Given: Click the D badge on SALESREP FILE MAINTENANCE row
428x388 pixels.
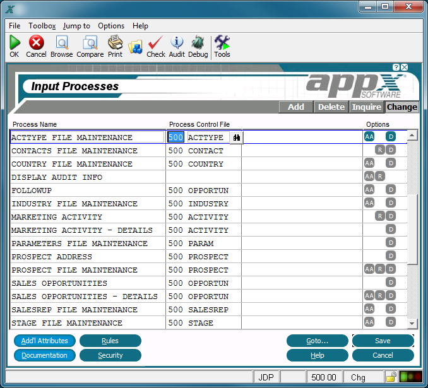Looking at the screenshot, I should [x=391, y=309].
